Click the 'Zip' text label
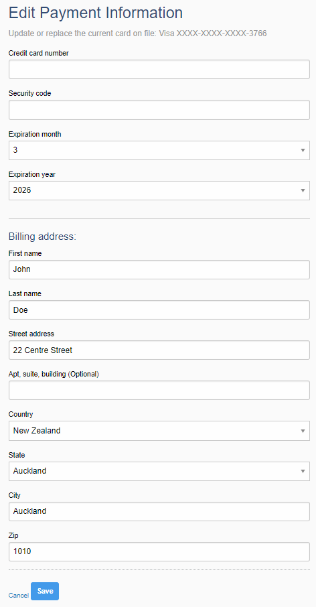This screenshot has width=316, height=607. pos(13,536)
